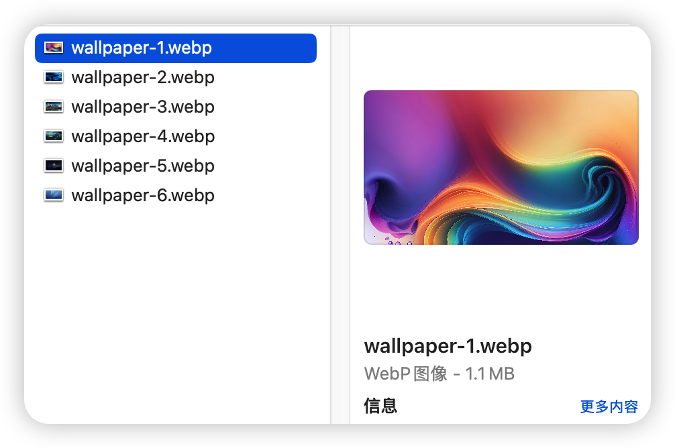The image size is (675, 448).
Task: Select the highlighted wallpaper-1.webp file name
Action: tap(142, 48)
